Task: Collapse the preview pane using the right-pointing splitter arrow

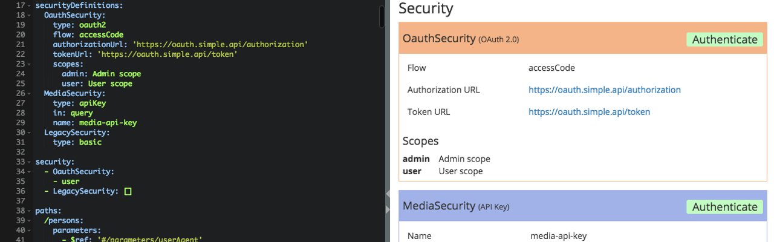Action: click(388, 209)
